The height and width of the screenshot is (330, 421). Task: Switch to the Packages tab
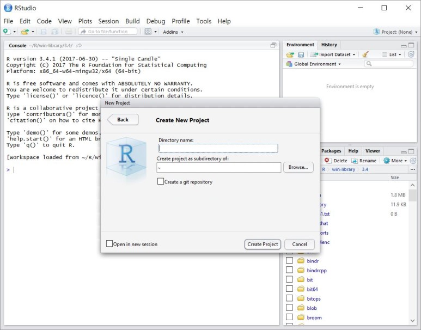pos(331,151)
